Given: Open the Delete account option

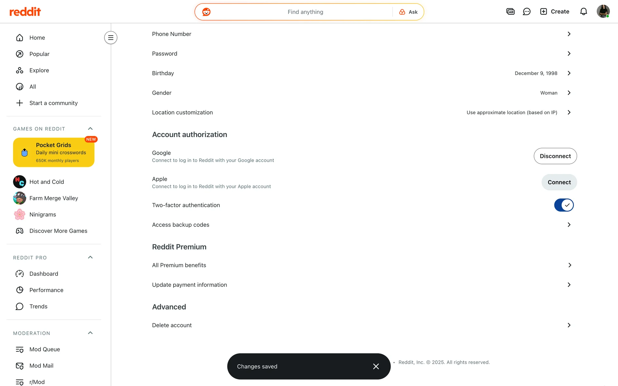Looking at the screenshot, I should [x=360, y=325].
